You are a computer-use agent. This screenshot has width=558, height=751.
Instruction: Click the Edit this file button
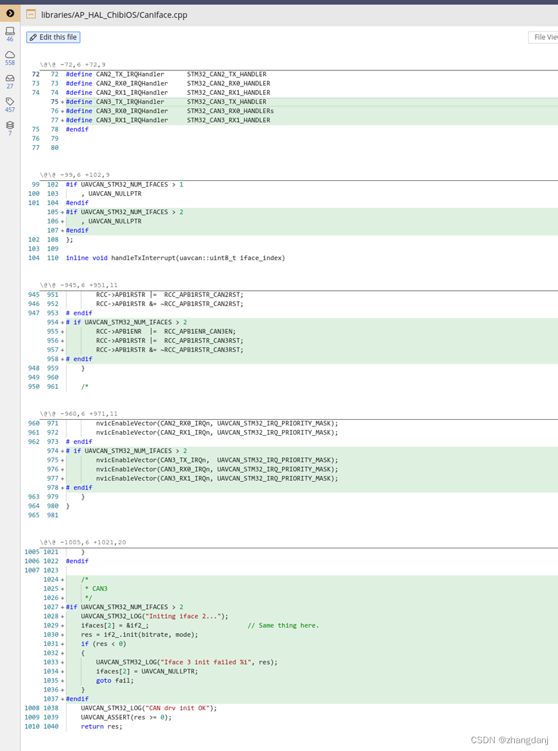pyautogui.click(x=53, y=37)
